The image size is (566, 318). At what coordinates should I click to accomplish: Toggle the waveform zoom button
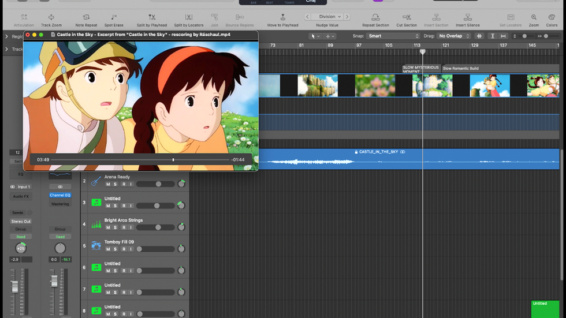click(x=479, y=36)
